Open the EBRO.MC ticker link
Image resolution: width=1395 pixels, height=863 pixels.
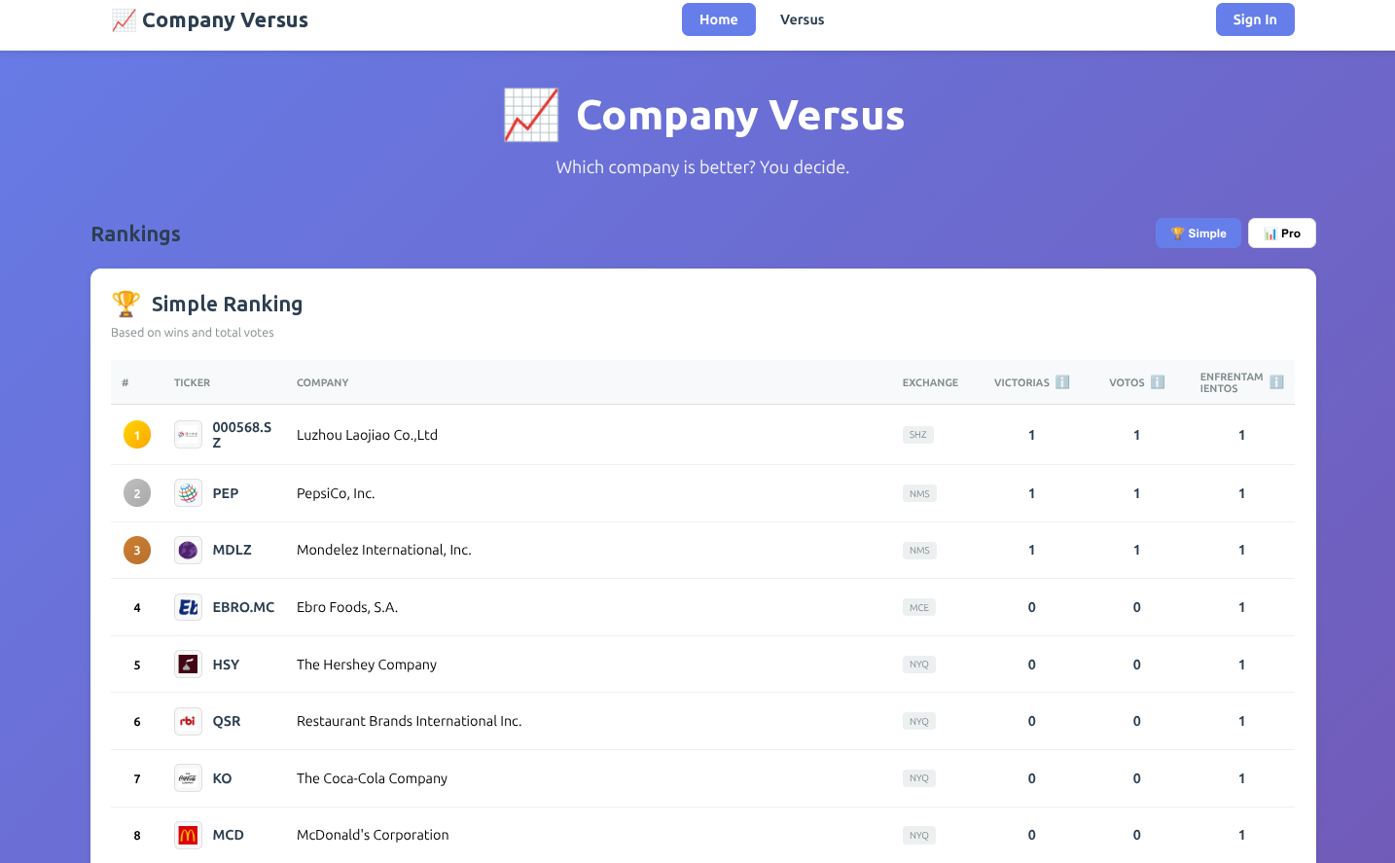tap(243, 606)
